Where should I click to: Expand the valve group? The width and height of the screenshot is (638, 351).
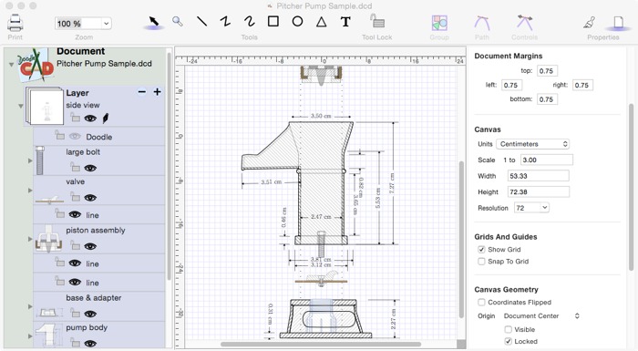point(30,191)
